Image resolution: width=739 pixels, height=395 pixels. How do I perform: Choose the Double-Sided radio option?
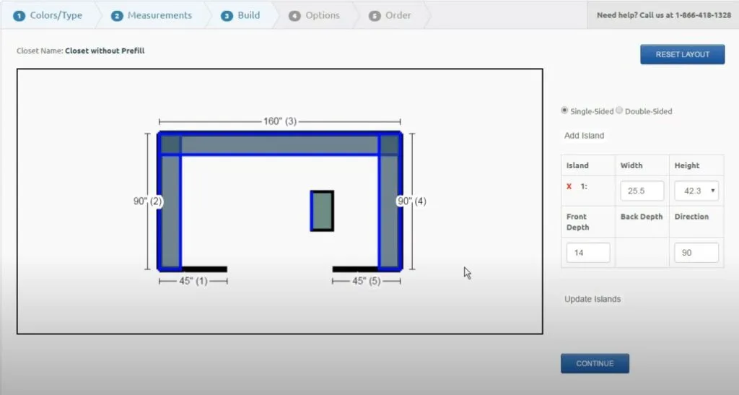coord(619,110)
